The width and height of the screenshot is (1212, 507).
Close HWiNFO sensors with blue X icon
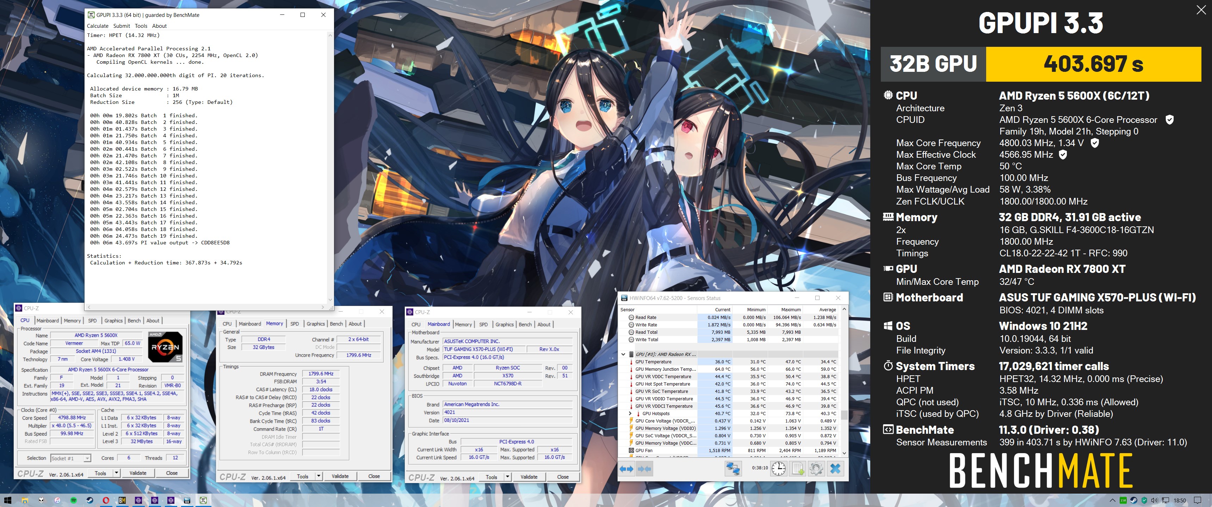click(x=835, y=468)
